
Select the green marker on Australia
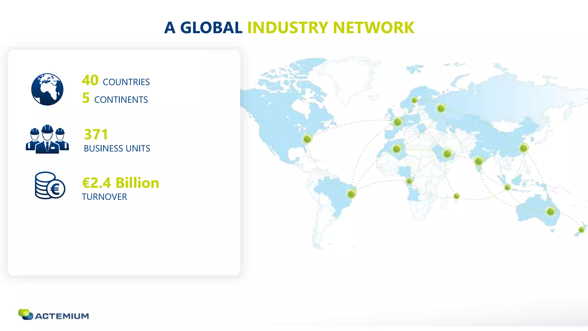[x=551, y=211]
